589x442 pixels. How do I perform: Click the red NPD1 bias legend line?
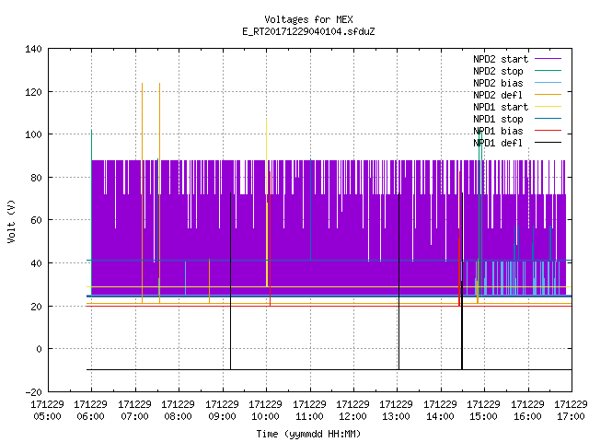pos(549,131)
